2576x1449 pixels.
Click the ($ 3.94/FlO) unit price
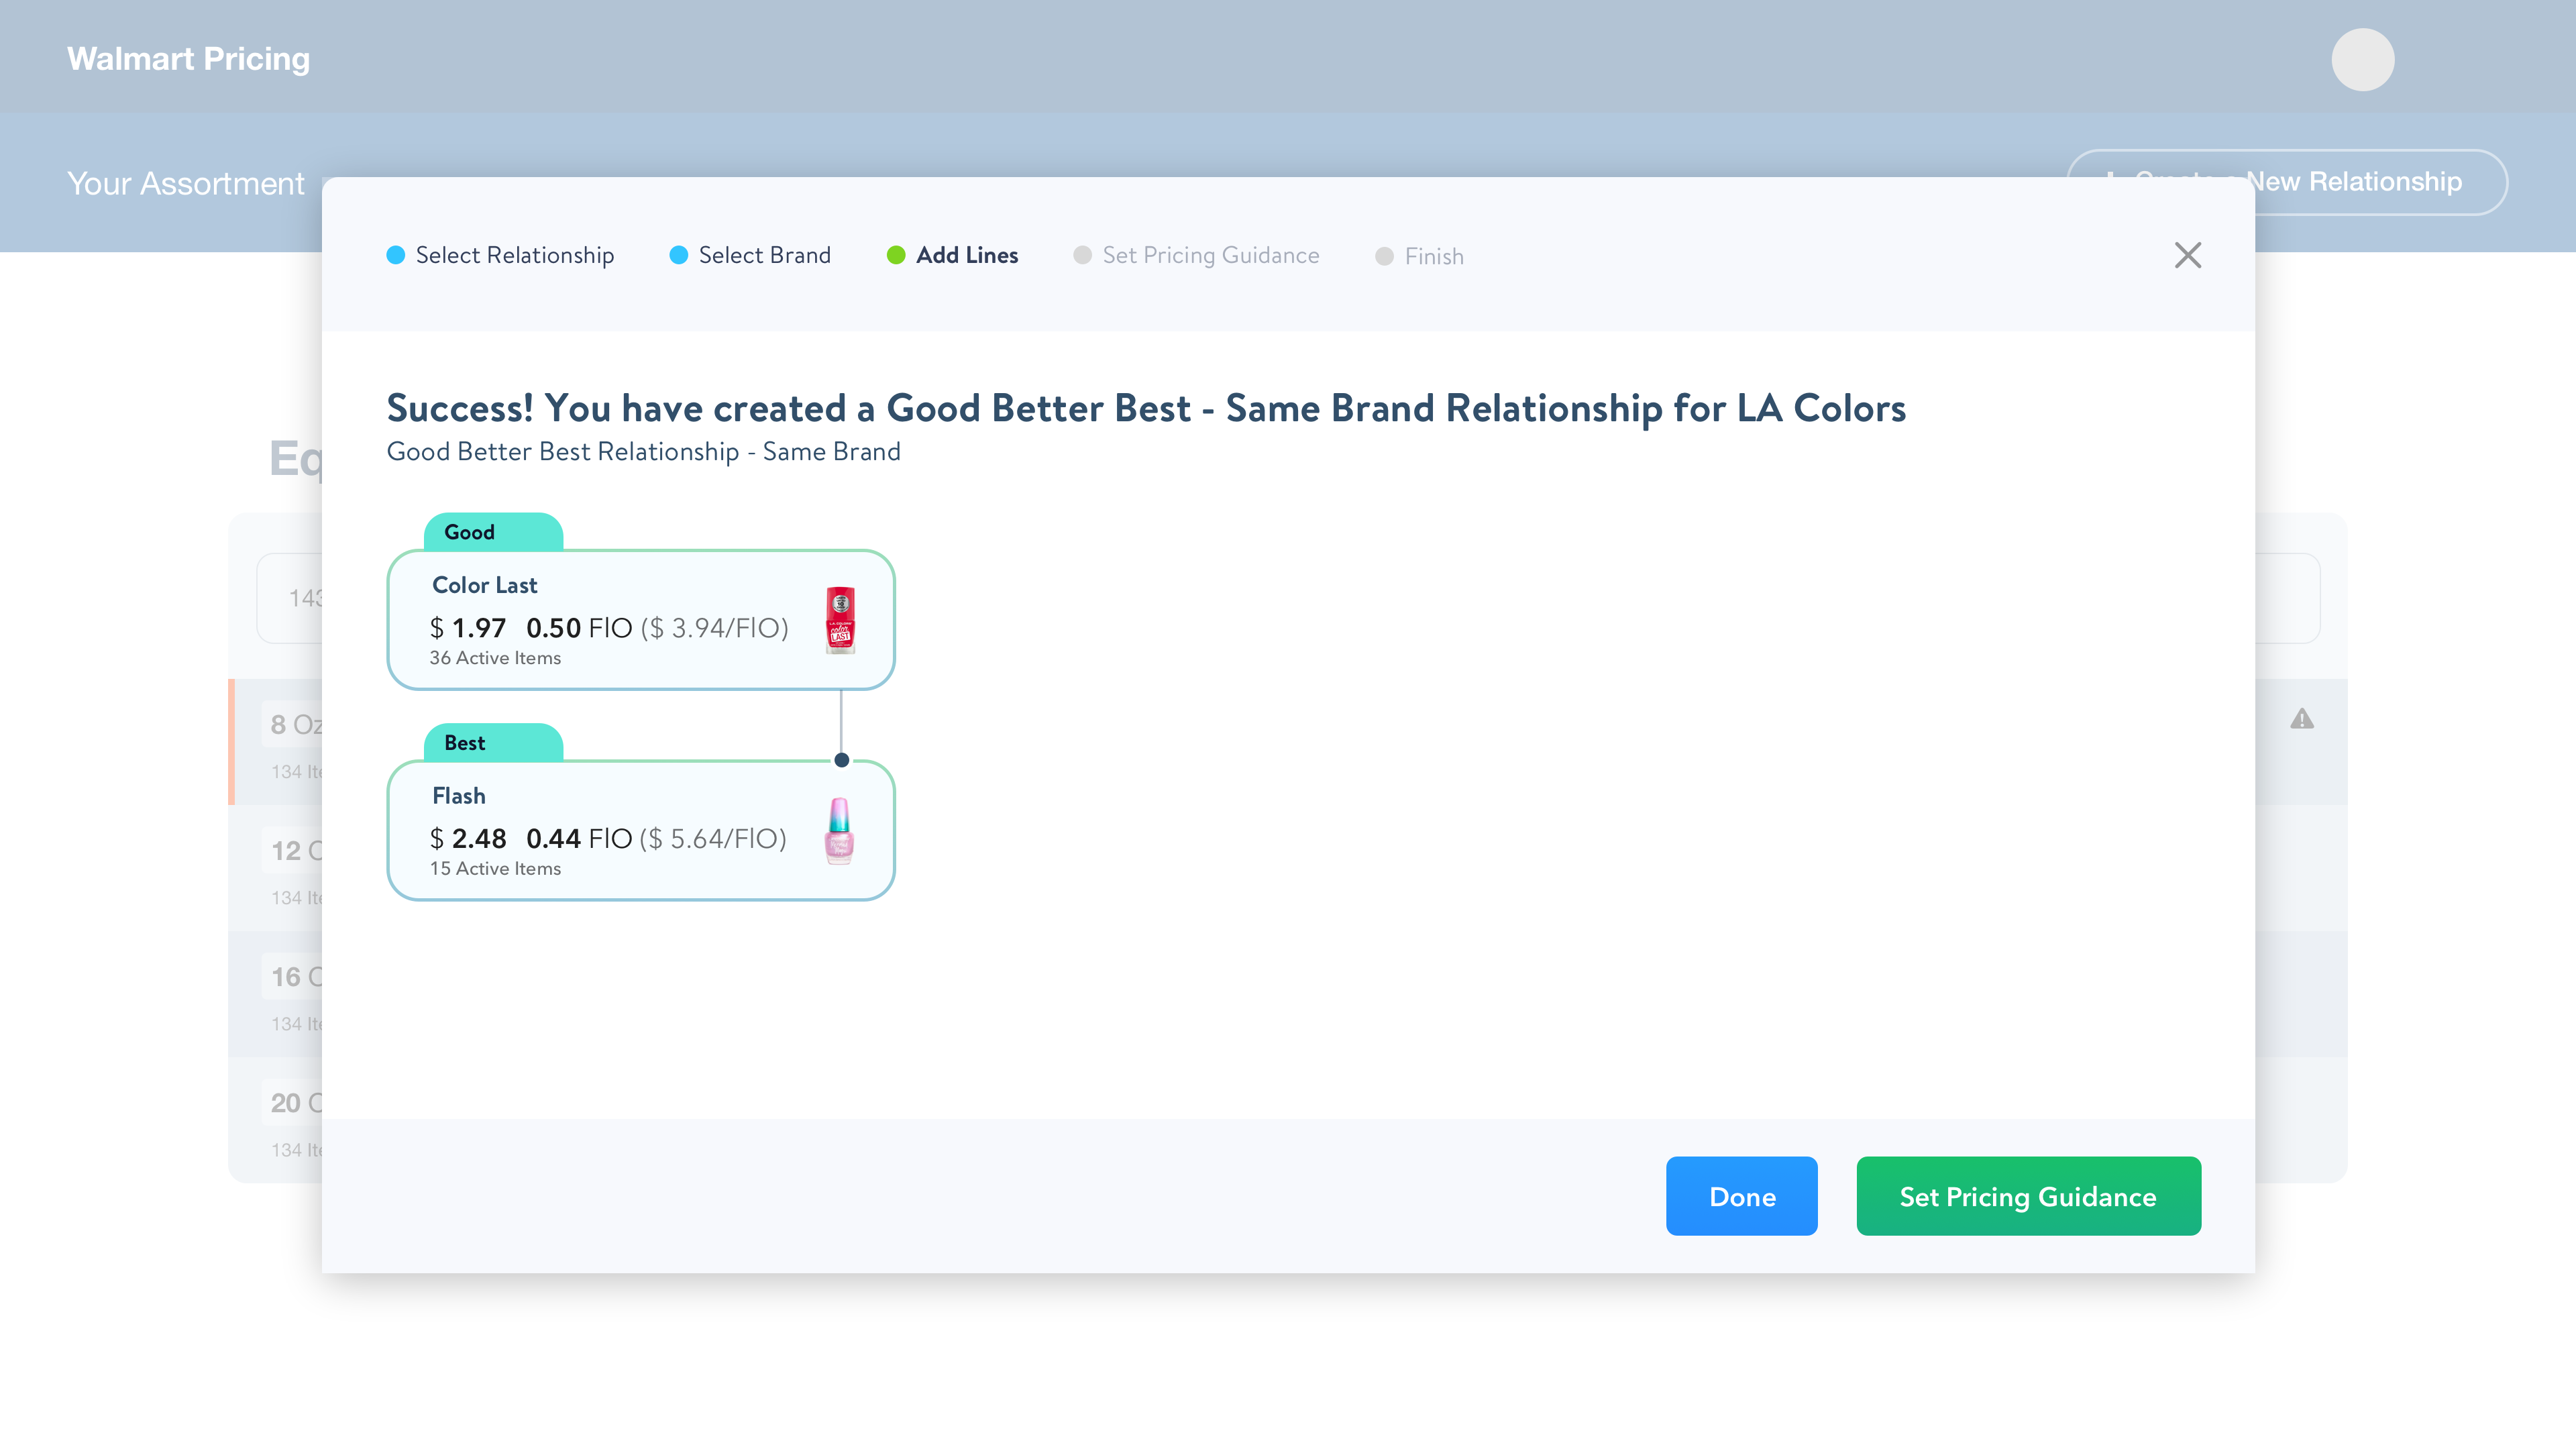coord(714,628)
